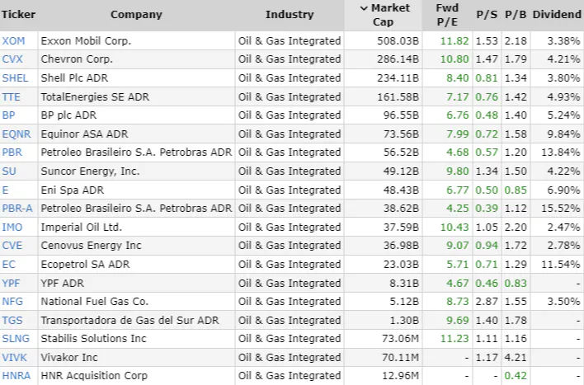Click the 12.96M market cap value
Screen dimensions: 584x385
click(x=400, y=376)
